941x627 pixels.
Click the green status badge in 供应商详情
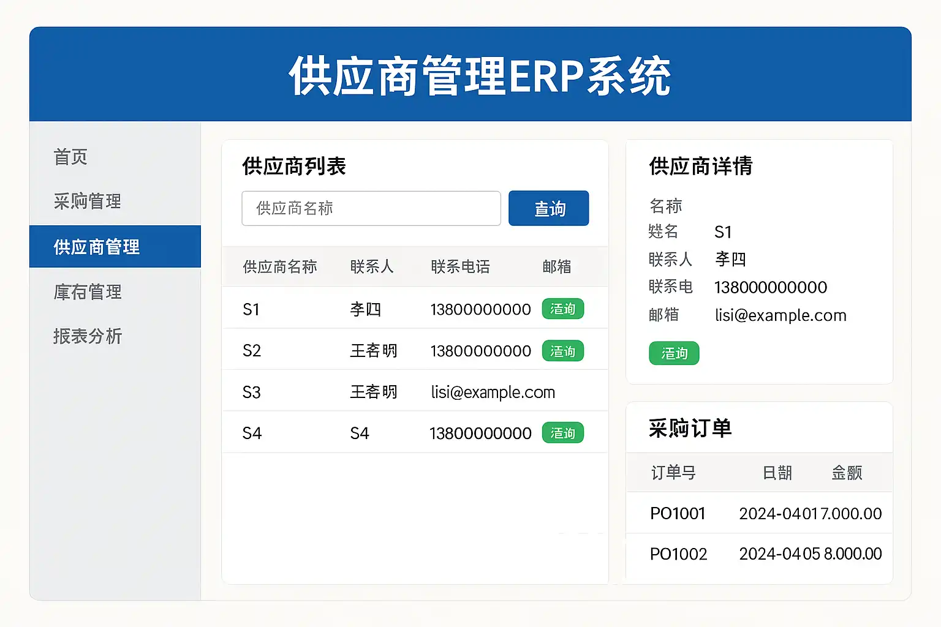pos(674,353)
